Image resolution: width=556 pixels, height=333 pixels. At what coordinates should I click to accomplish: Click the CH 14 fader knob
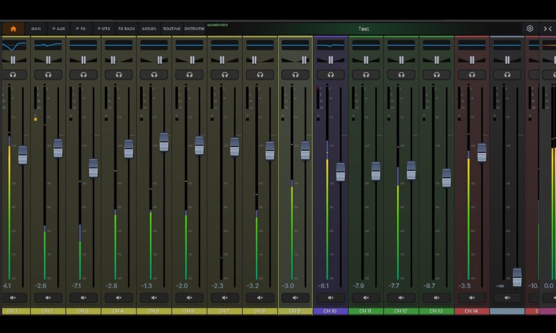point(482,153)
